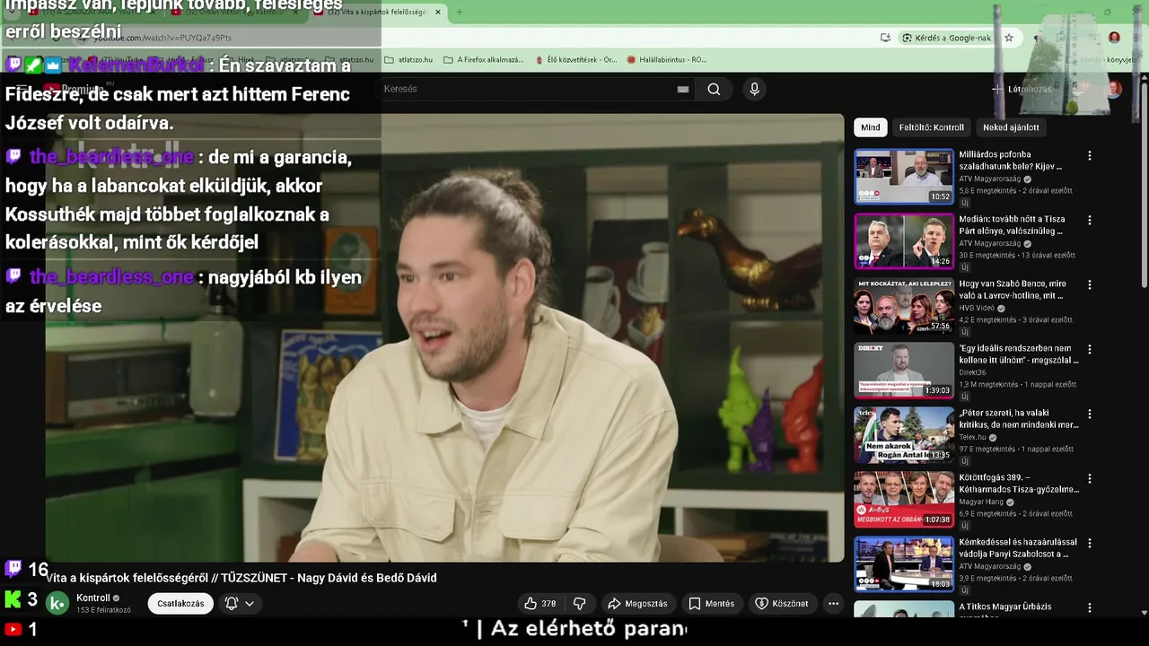Click the Kémkedéssel és hazaárulással video title
The width and height of the screenshot is (1149, 646).
pyautogui.click(x=1018, y=548)
